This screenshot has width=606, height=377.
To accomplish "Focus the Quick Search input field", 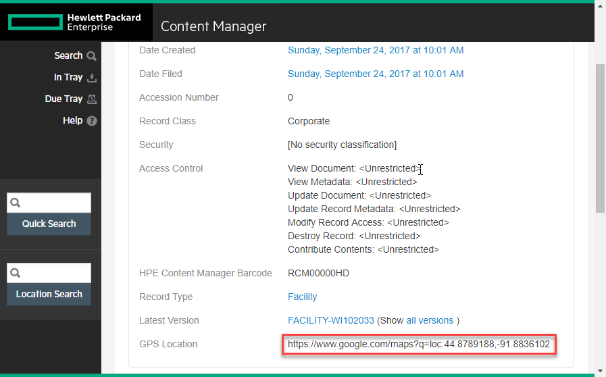I will (x=49, y=203).
